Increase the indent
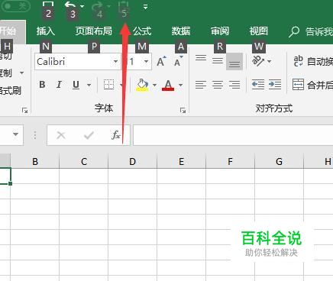The width and height of the screenshot is (333, 281). [275, 84]
